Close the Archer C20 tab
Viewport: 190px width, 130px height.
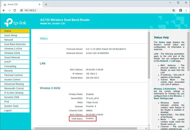coord(40,4)
